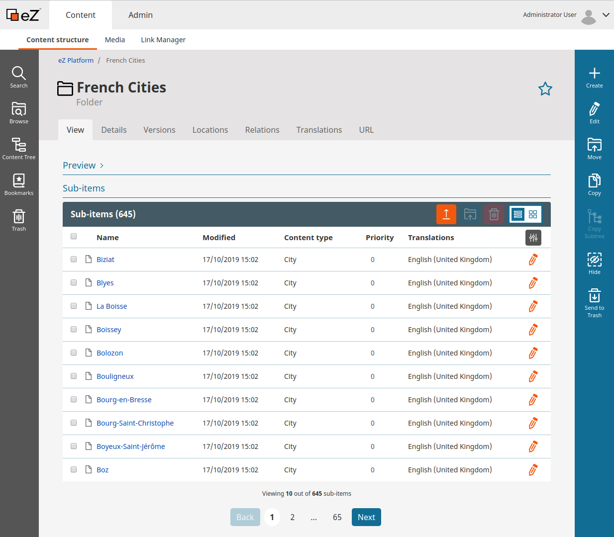
Task: Edit the Biziat row with pencil icon
Action: (533, 260)
